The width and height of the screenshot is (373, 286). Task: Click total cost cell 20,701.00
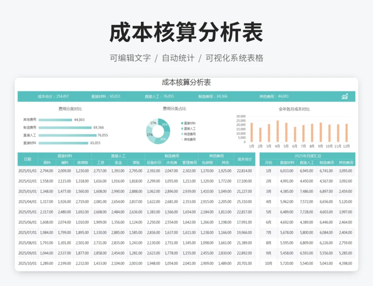tap(244, 264)
